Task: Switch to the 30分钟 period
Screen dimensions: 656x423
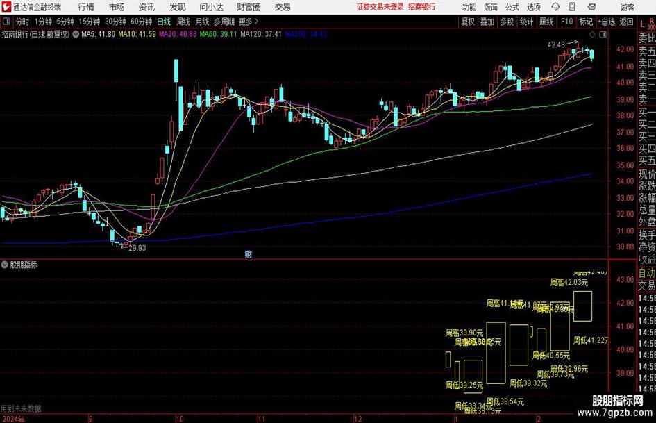Action: [x=115, y=22]
